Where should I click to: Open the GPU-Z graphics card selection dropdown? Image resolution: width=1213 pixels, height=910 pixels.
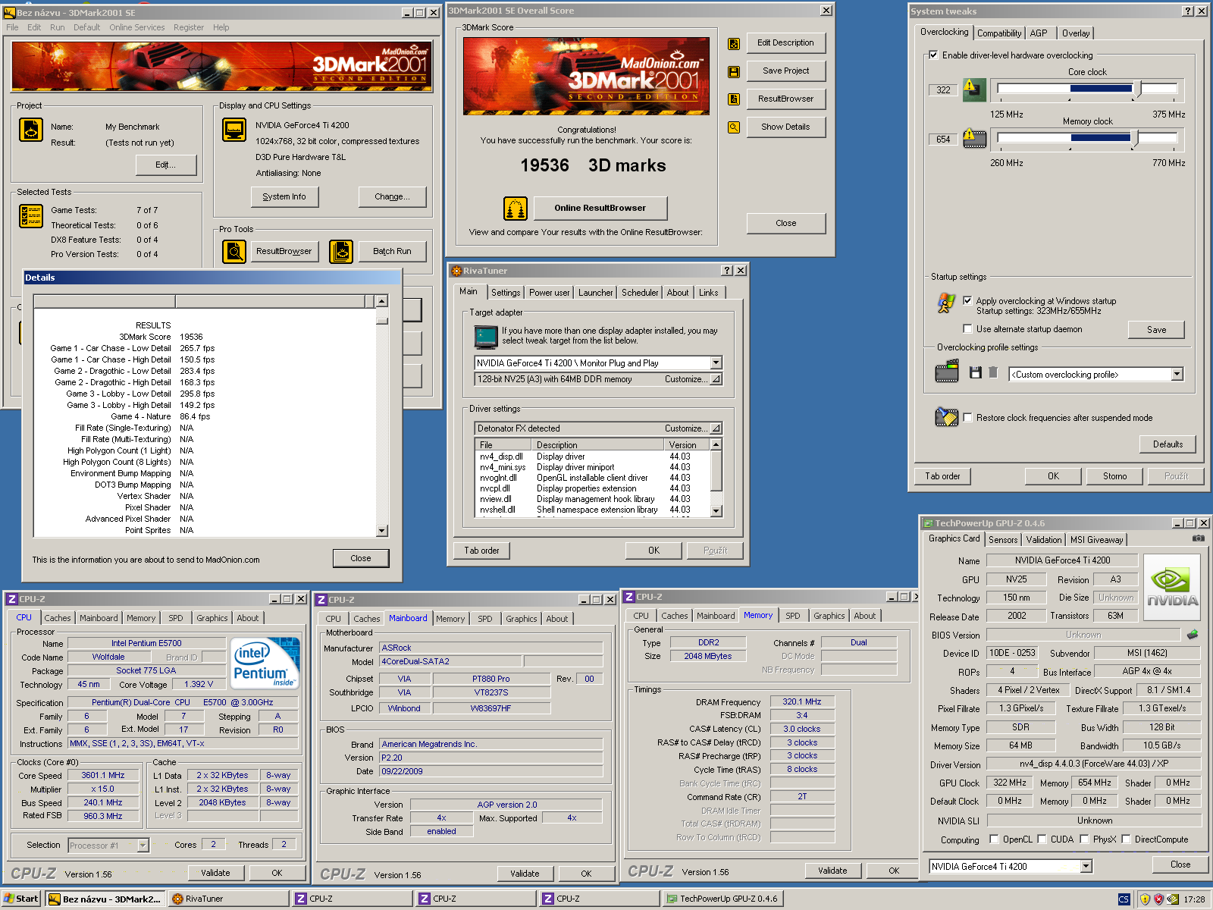click(x=1086, y=866)
